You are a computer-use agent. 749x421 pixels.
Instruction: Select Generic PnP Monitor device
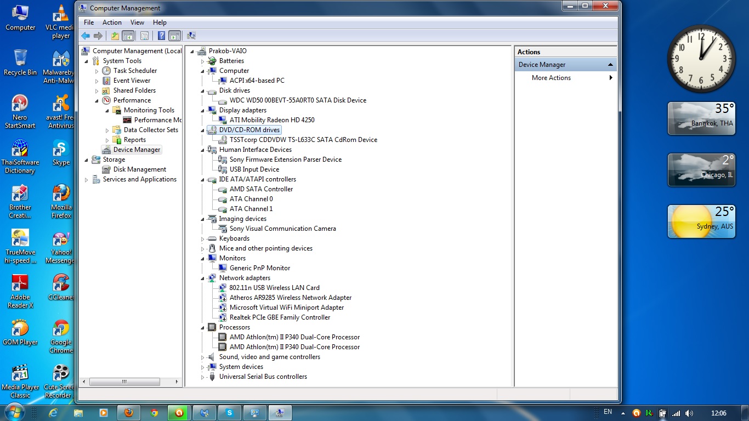coord(260,268)
